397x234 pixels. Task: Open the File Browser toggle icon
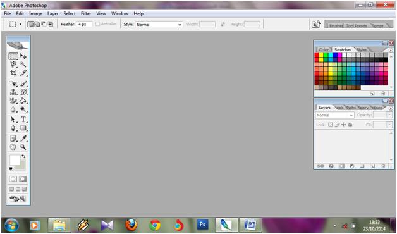pos(316,24)
